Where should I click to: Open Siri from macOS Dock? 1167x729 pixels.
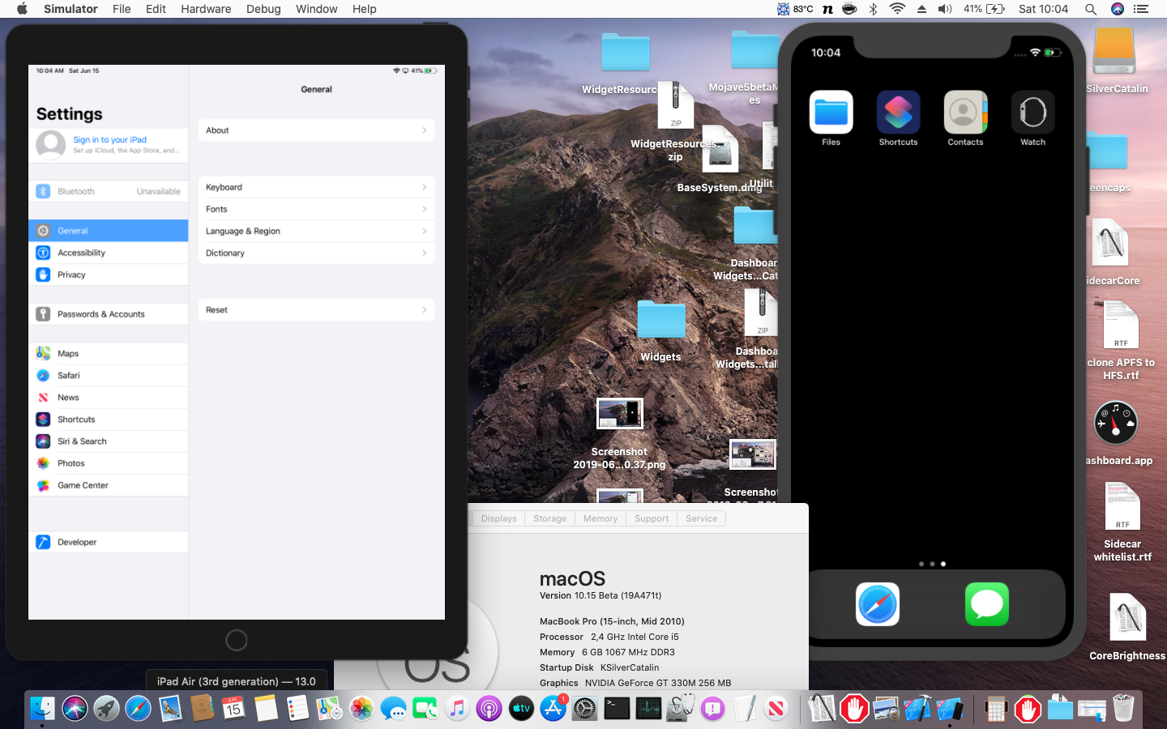coord(75,709)
